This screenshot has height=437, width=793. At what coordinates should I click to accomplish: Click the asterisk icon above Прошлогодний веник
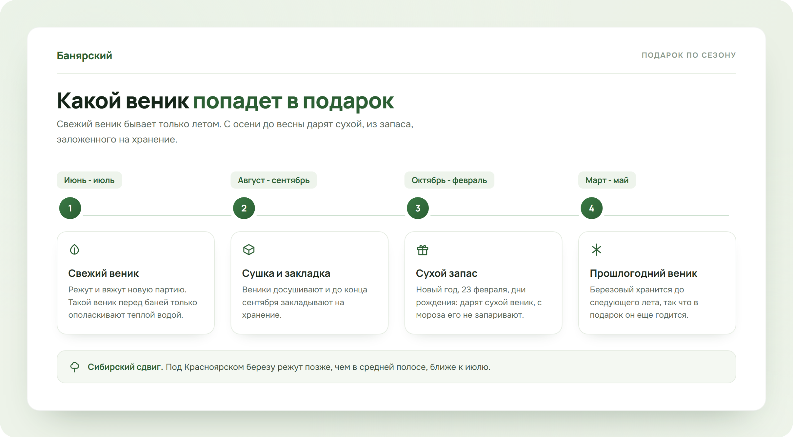click(596, 249)
